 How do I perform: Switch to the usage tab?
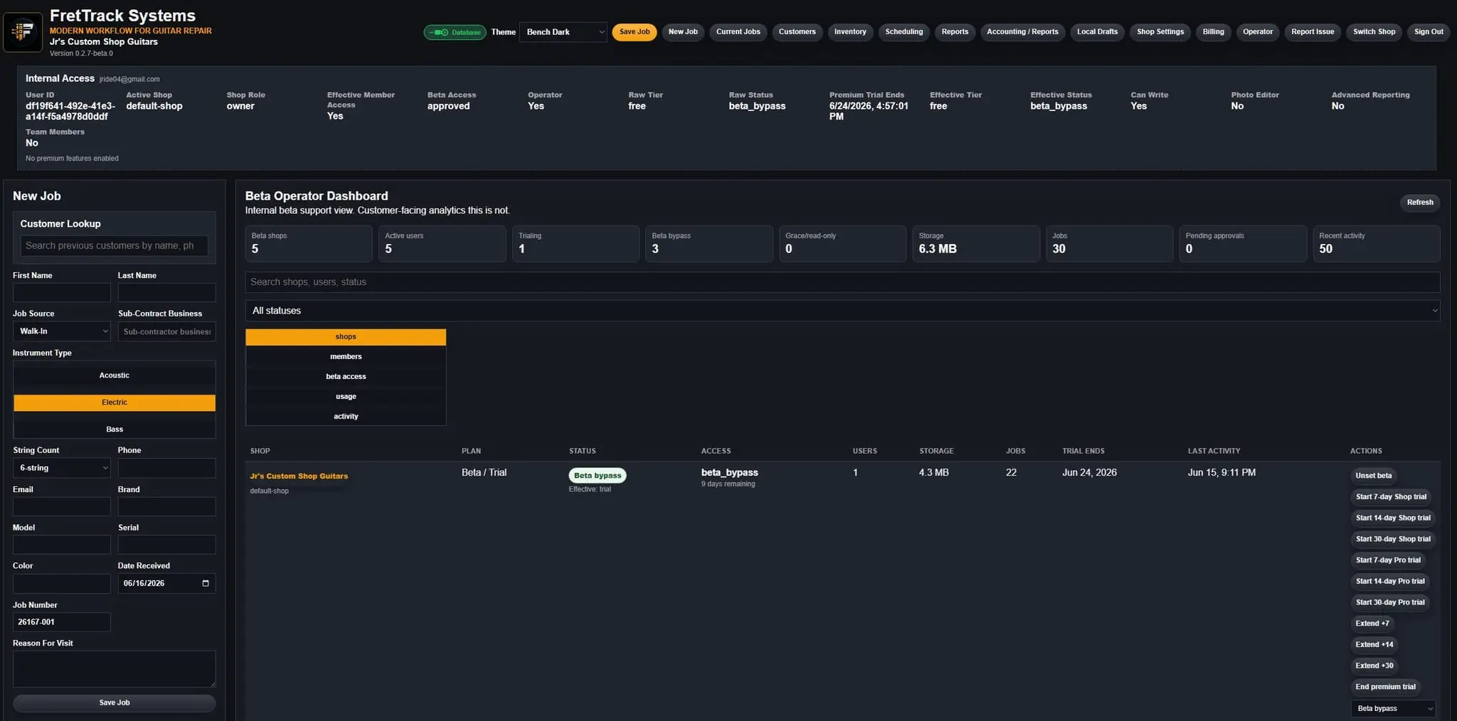click(346, 397)
